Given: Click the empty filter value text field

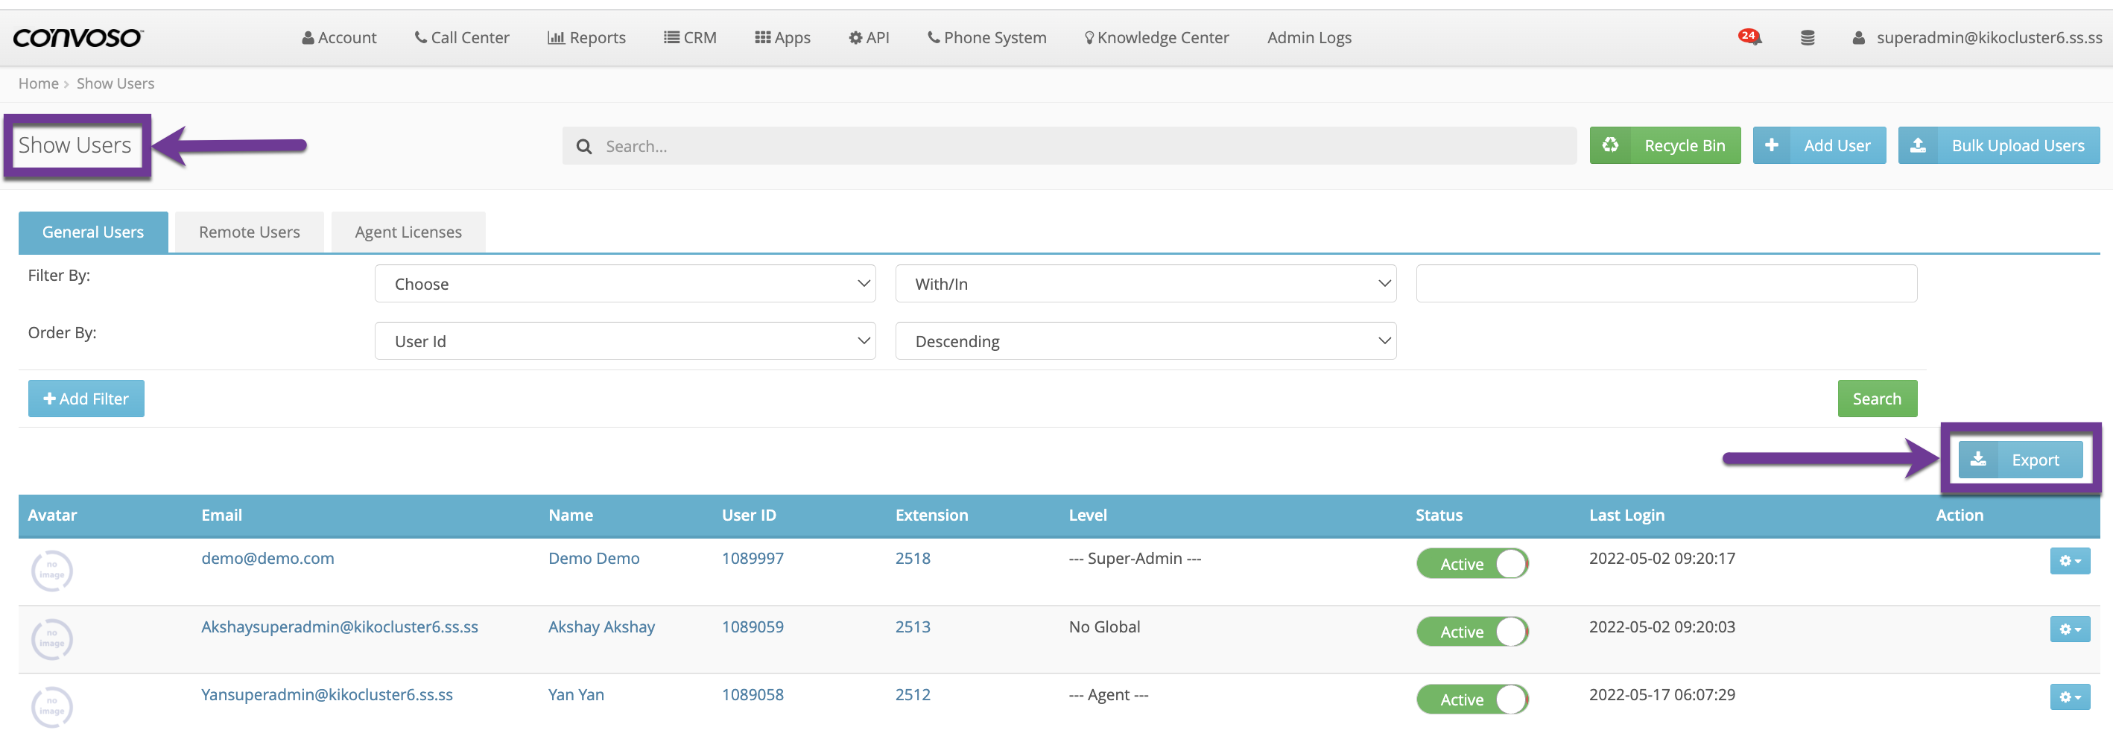Looking at the screenshot, I should [1666, 284].
